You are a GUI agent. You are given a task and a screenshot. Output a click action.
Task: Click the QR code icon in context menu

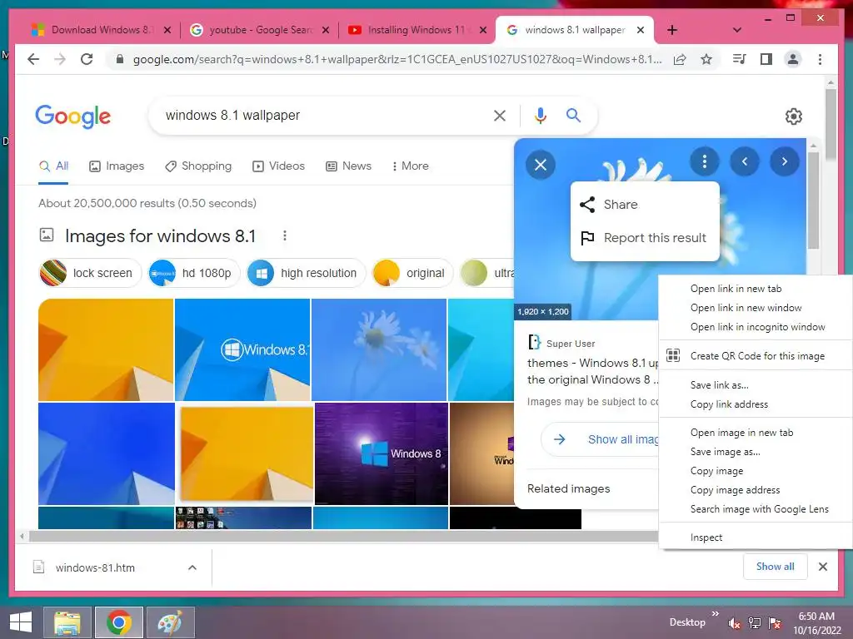coord(673,355)
